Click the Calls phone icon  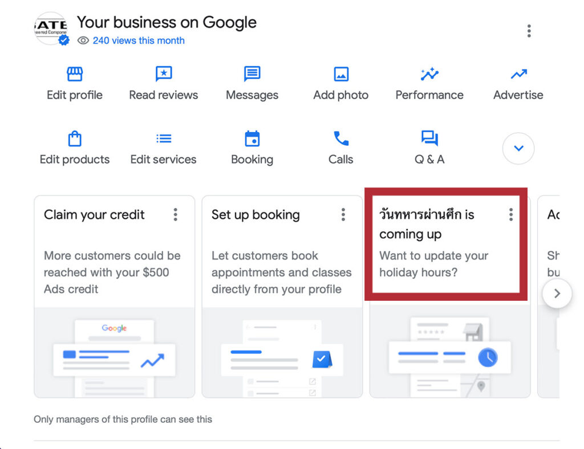tap(341, 138)
